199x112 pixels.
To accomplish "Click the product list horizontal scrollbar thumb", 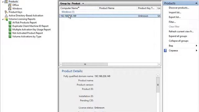I will pyautogui.click(x=85, y=64).
